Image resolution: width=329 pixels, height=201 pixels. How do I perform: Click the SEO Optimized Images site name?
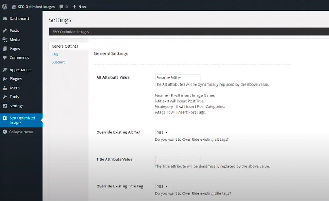(x=36, y=7)
